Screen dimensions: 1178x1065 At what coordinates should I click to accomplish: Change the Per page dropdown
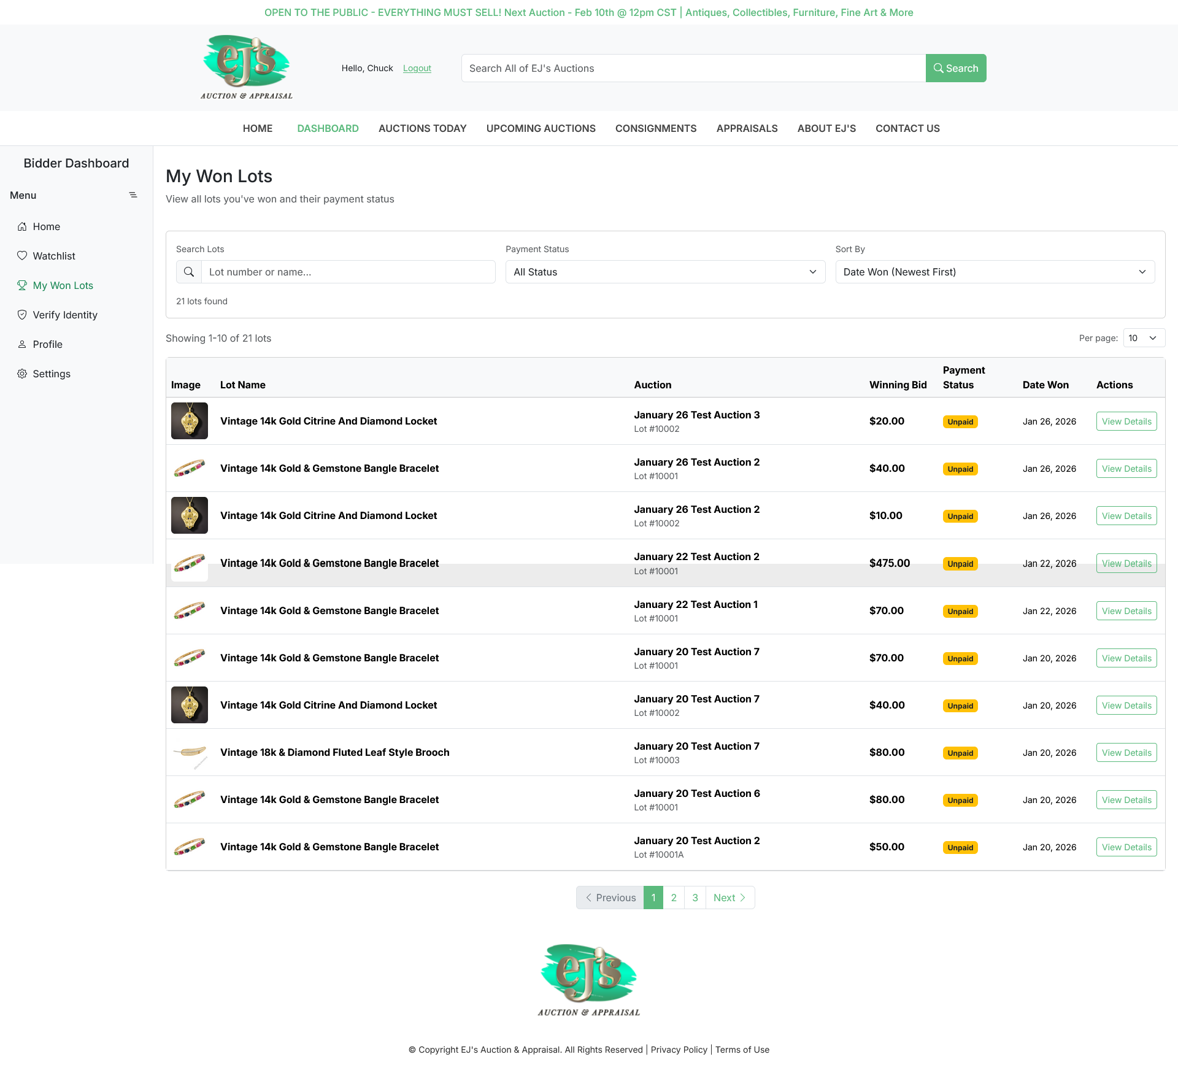1144,338
